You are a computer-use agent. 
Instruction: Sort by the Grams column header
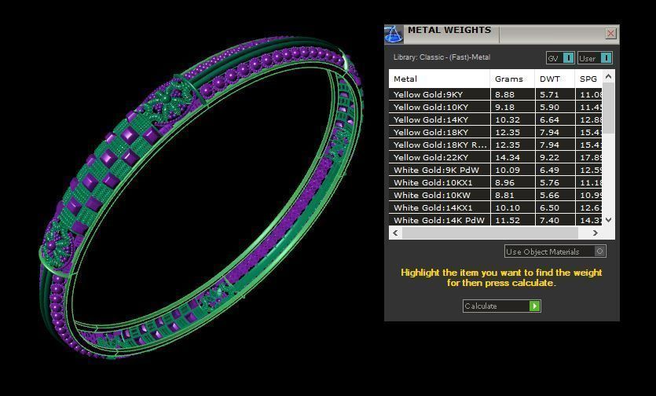pyautogui.click(x=512, y=79)
